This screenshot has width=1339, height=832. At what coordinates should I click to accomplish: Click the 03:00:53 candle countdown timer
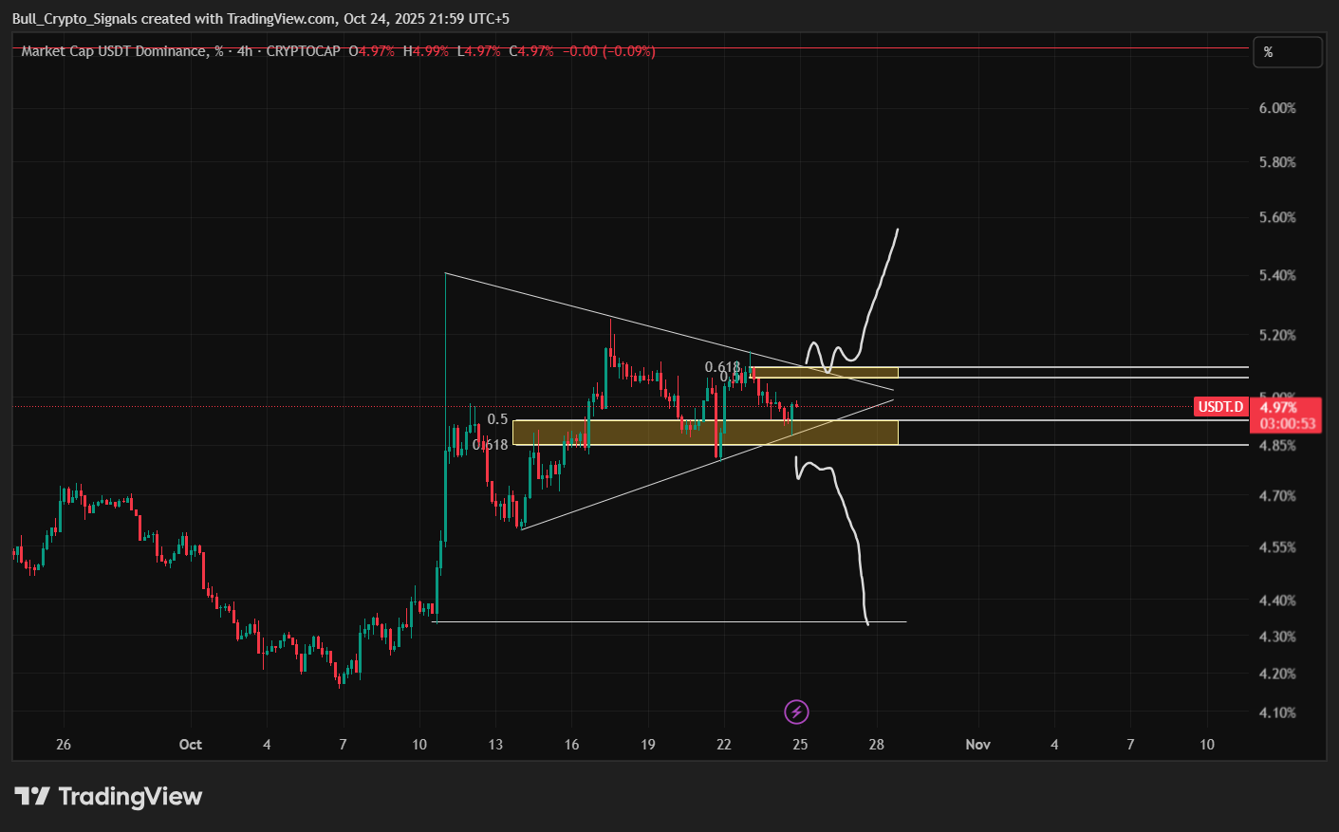coord(1287,423)
